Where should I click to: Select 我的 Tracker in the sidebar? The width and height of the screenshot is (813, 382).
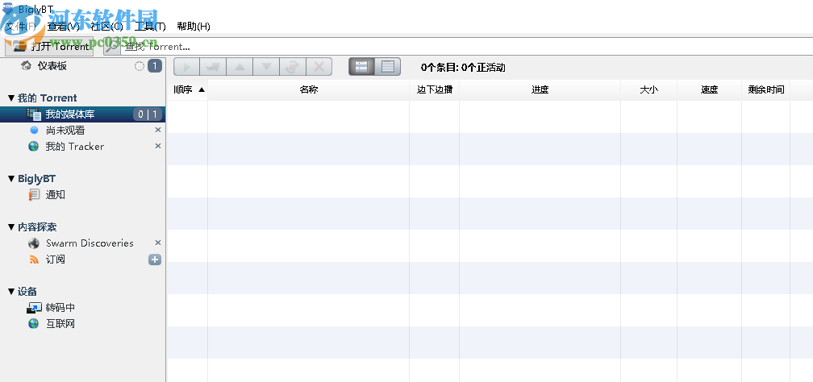click(x=75, y=146)
